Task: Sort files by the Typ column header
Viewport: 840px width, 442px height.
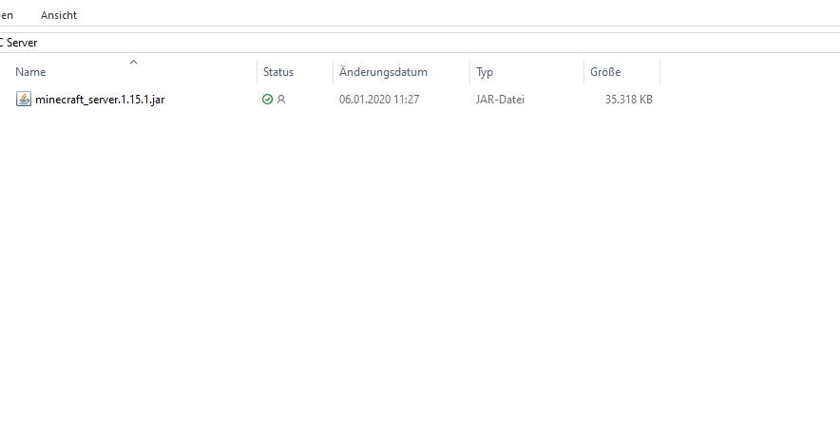Action: click(485, 72)
